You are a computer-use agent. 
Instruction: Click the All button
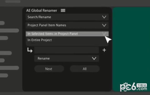tap(85, 69)
